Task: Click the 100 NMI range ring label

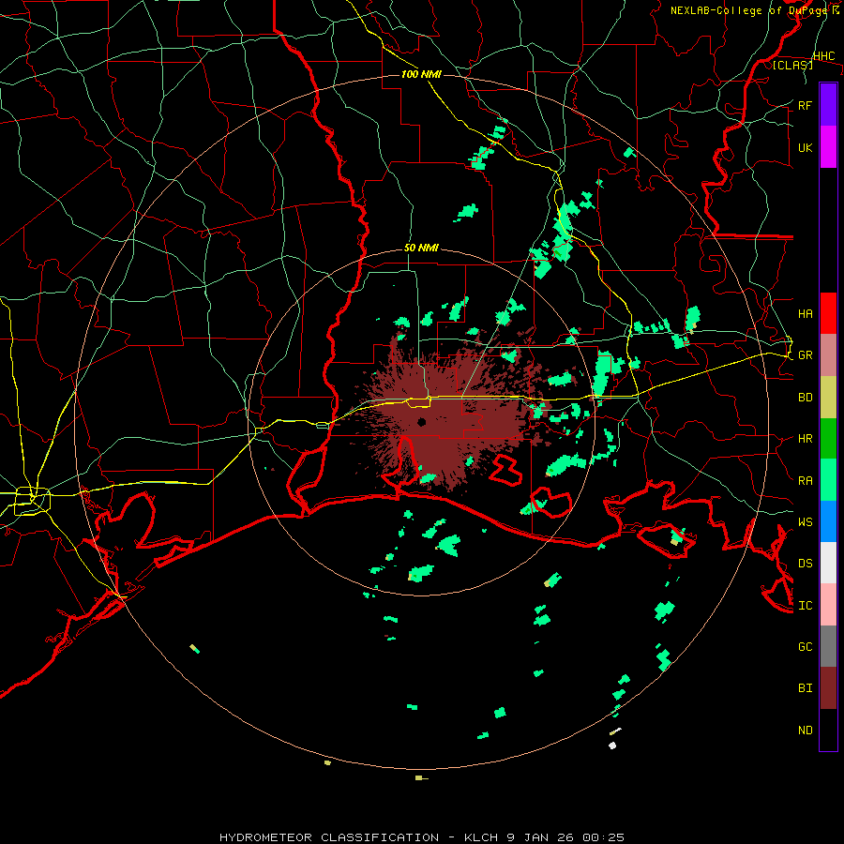Action: coord(421,74)
